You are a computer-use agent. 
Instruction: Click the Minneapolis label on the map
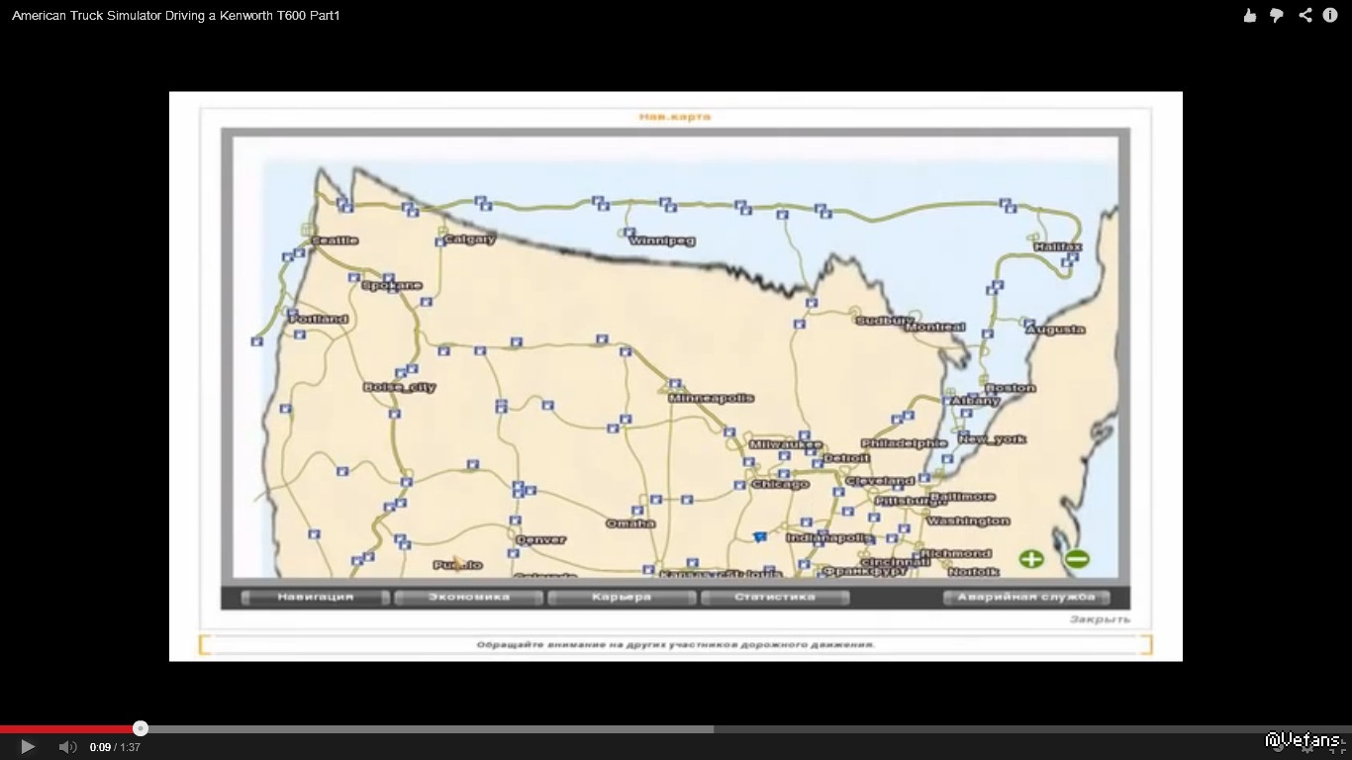coord(711,398)
